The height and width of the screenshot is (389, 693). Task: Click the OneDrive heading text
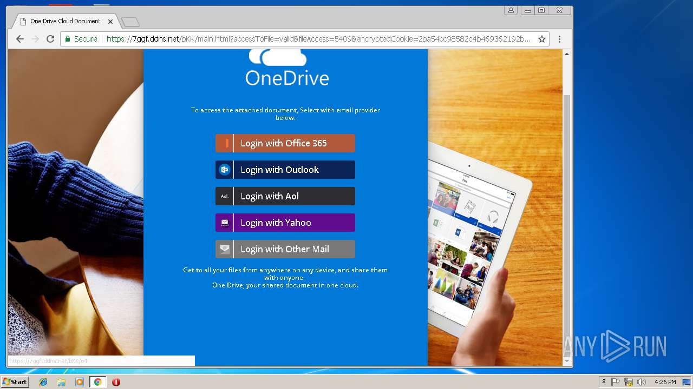point(287,78)
